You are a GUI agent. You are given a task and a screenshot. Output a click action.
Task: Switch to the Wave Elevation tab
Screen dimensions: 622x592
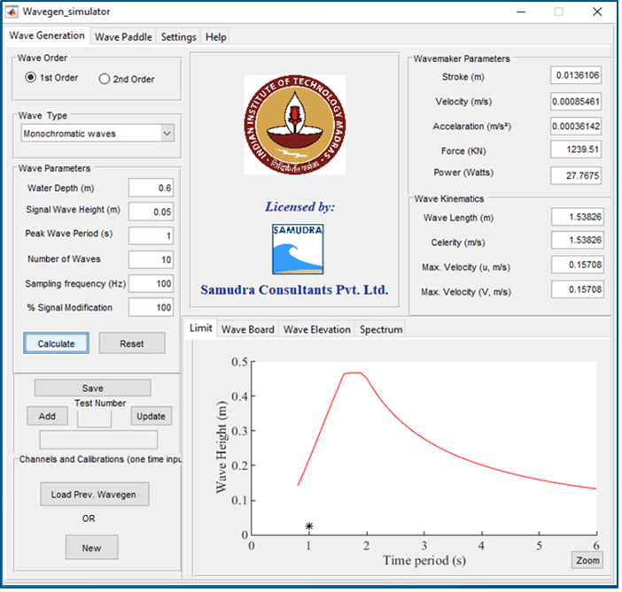(x=316, y=329)
